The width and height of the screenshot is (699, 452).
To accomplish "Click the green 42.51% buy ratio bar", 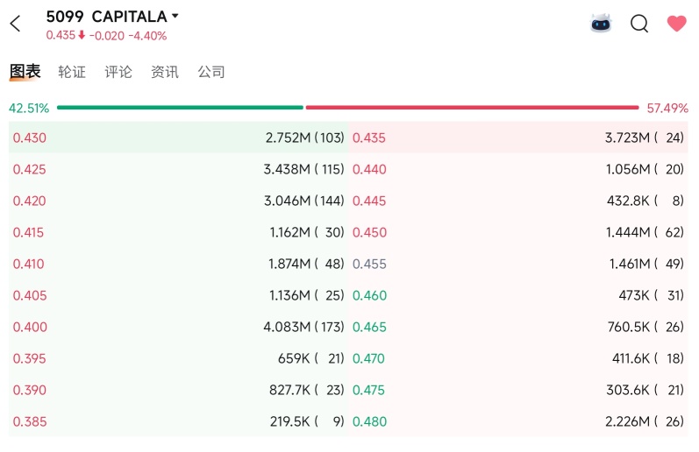I will (x=180, y=108).
